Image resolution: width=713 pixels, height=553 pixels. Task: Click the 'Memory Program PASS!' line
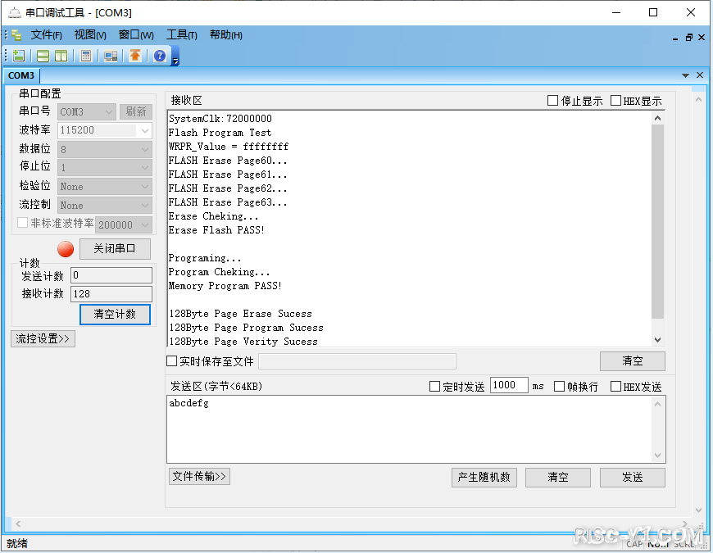click(x=225, y=286)
